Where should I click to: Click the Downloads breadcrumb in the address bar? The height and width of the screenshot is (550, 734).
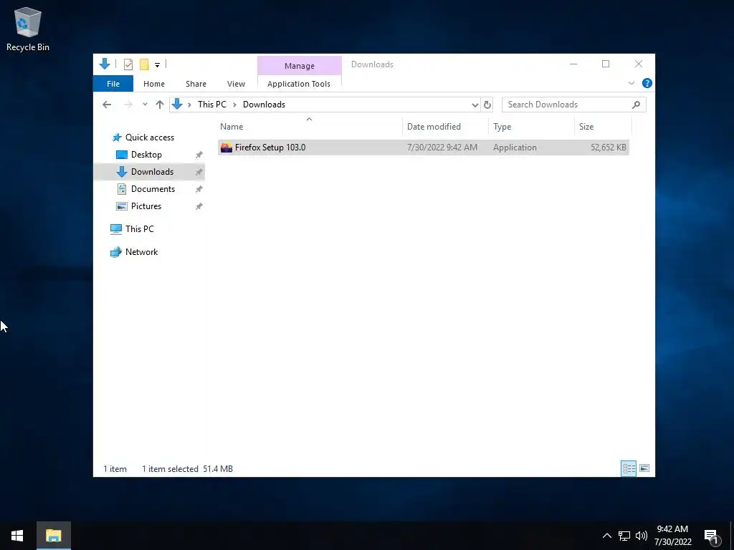(264, 105)
